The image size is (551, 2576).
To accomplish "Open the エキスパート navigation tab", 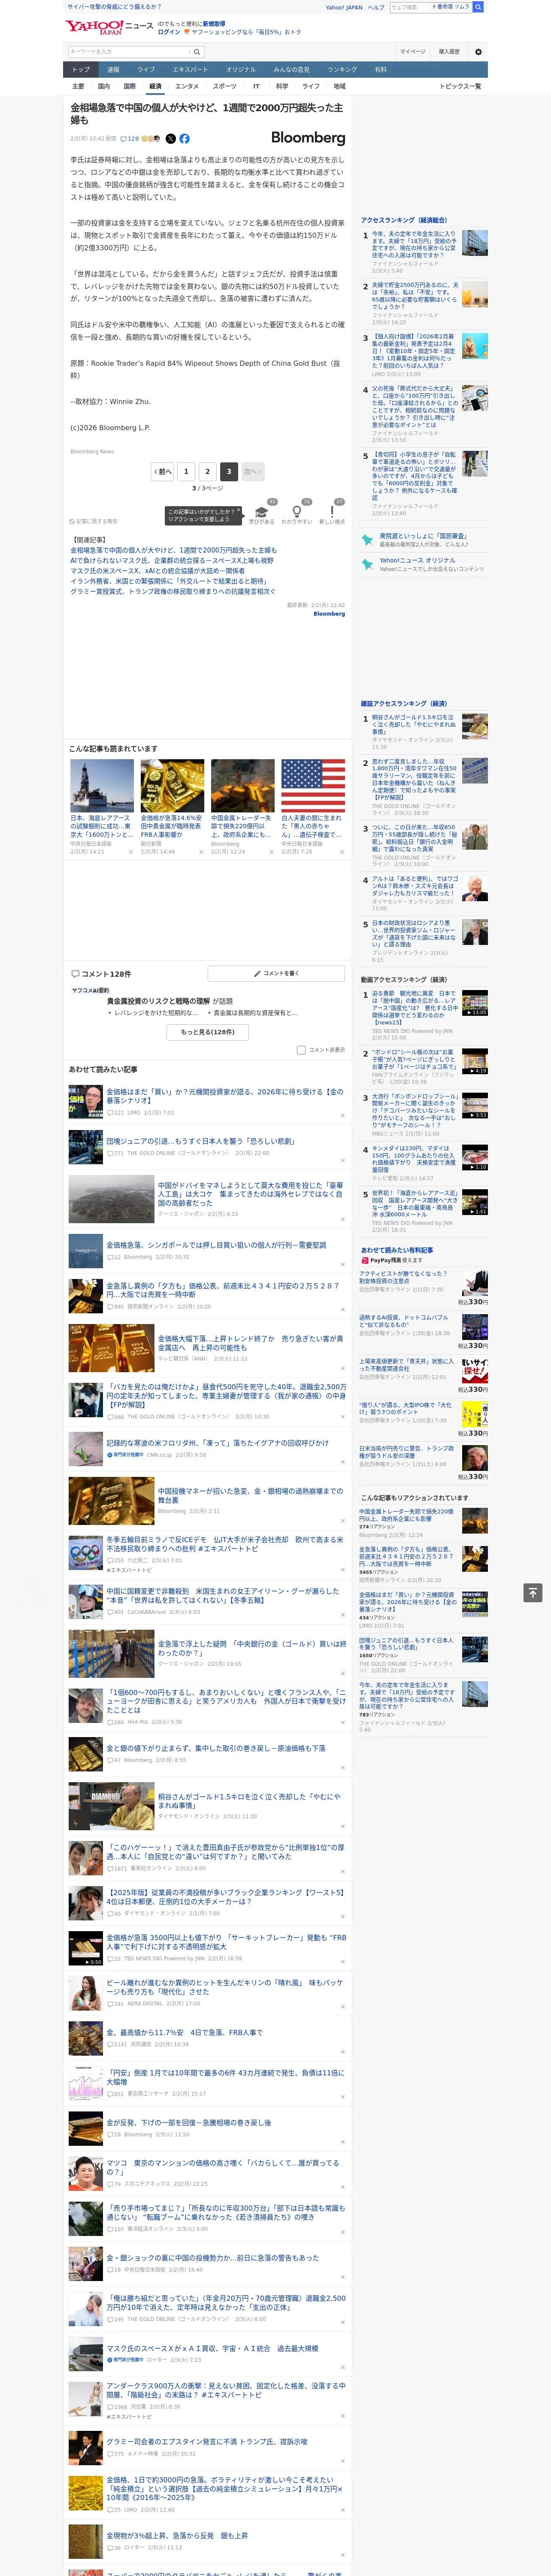I will tap(190, 70).
